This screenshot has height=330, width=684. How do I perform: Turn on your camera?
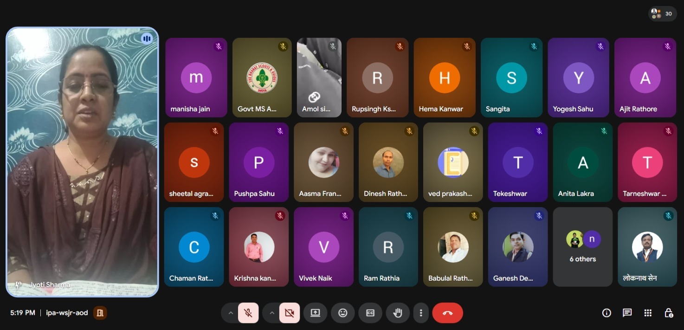(x=290, y=313)
